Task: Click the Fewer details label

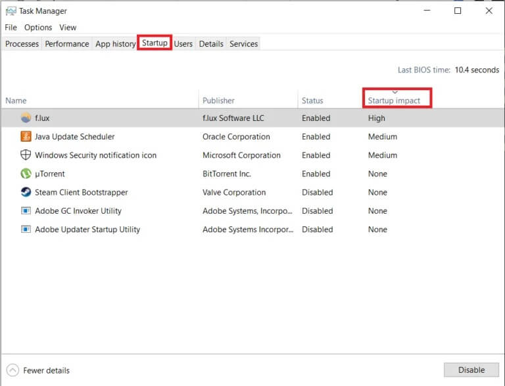Action: coord(47,370)
